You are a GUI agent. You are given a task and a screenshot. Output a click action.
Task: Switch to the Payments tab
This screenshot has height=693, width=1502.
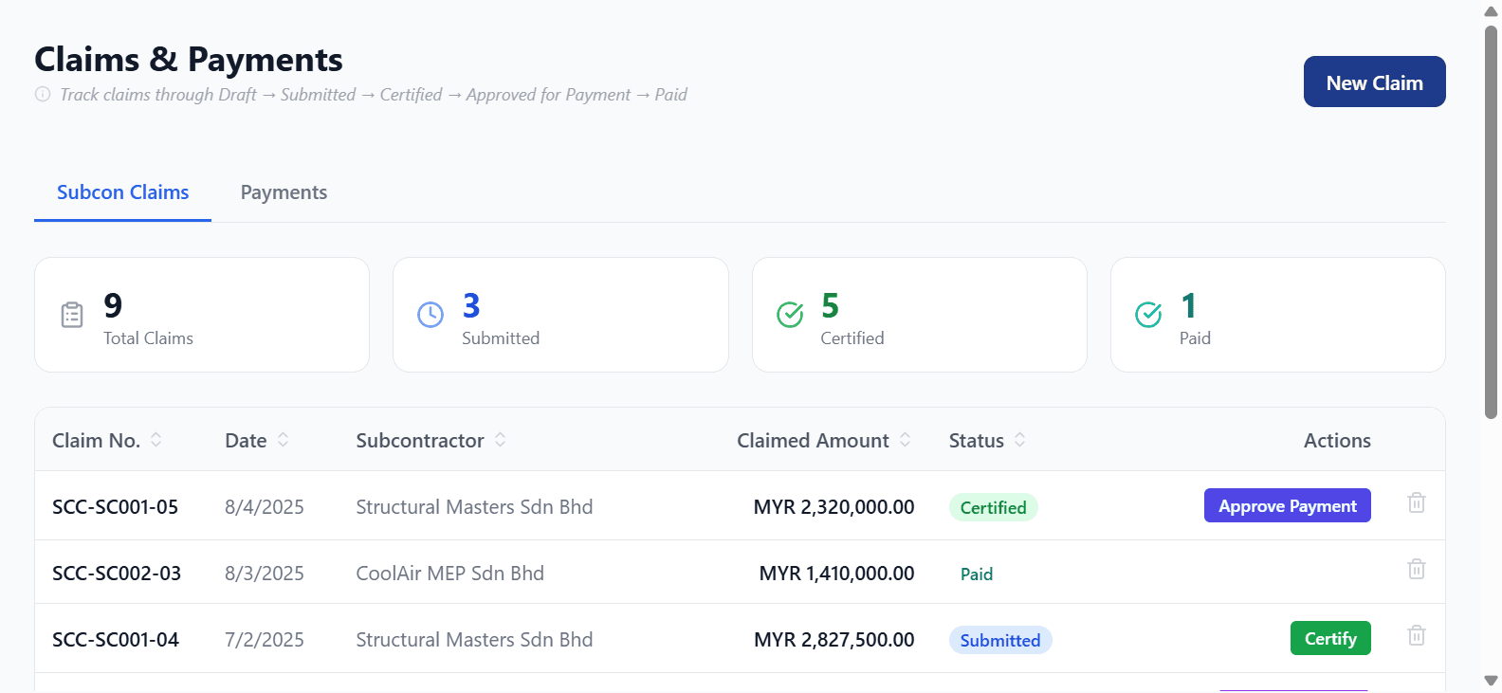(x=284, y=192)
